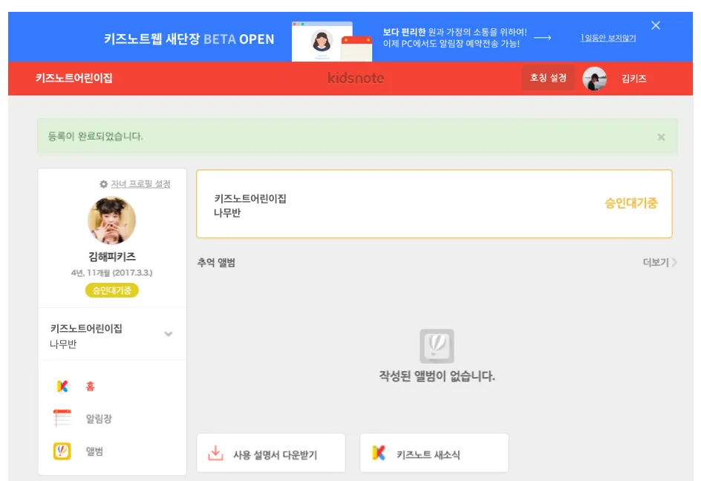Click the orange 승인대기중 status text in card
The image size is (701, 481).
point(630,203)
